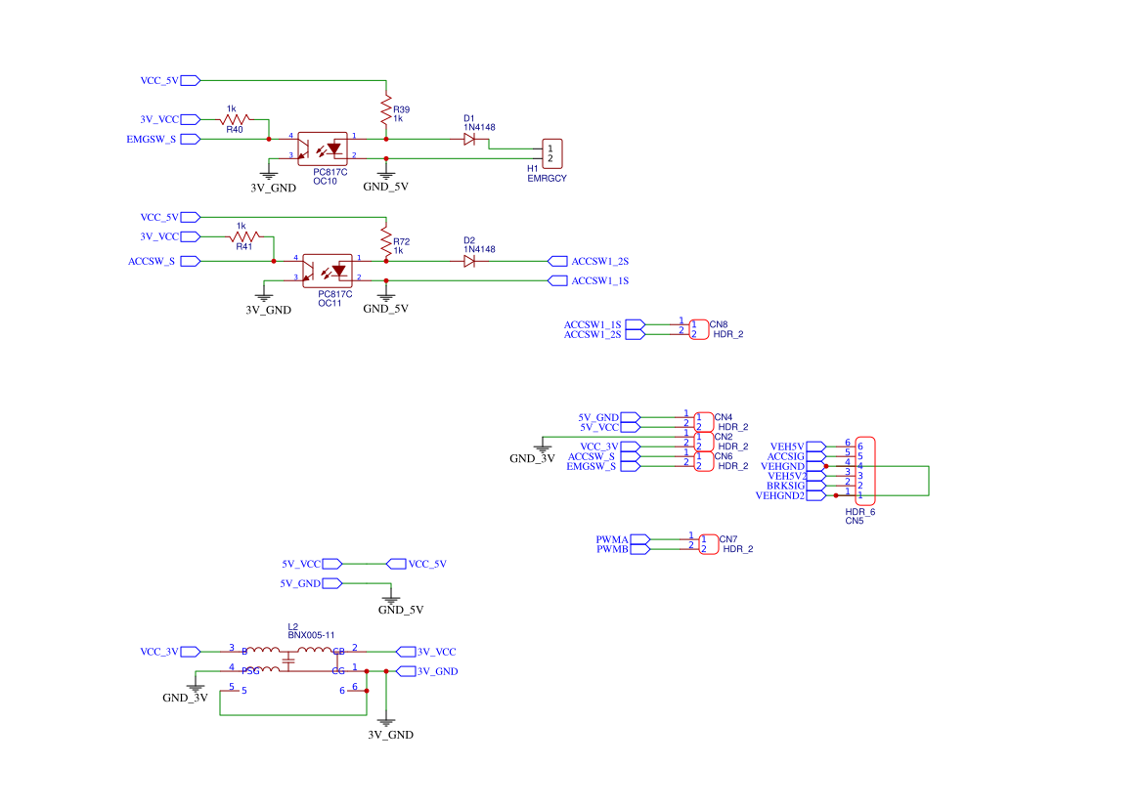Click the VCC_5V port at top left
1143x808 pixels.
(191, 80)
